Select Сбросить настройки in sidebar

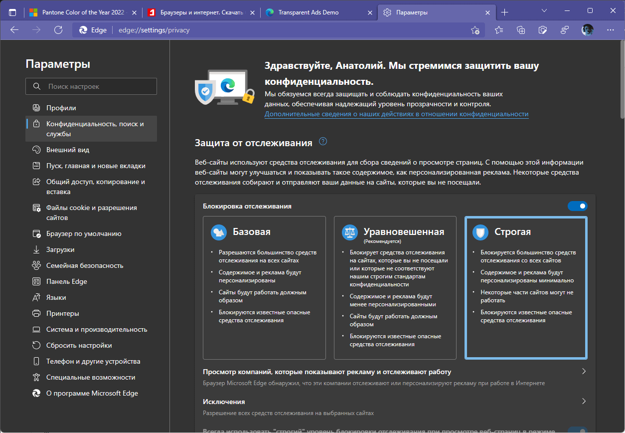(x=91, y=345)
